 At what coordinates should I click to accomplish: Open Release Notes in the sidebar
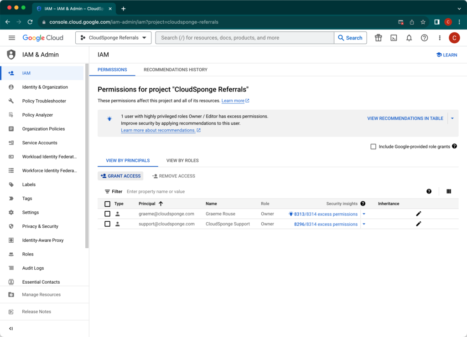coord(36,311)
